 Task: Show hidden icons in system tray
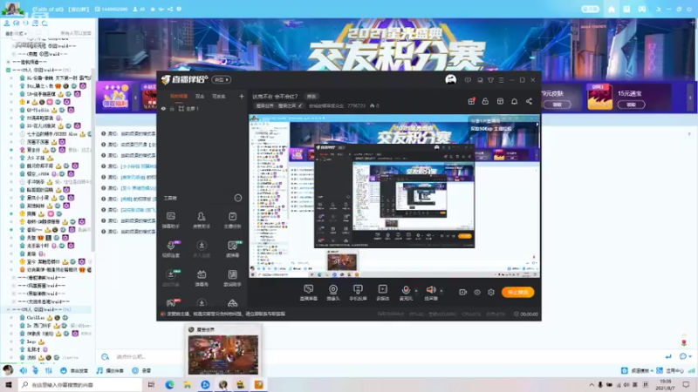pyautogui.click(x=592, y=385)
